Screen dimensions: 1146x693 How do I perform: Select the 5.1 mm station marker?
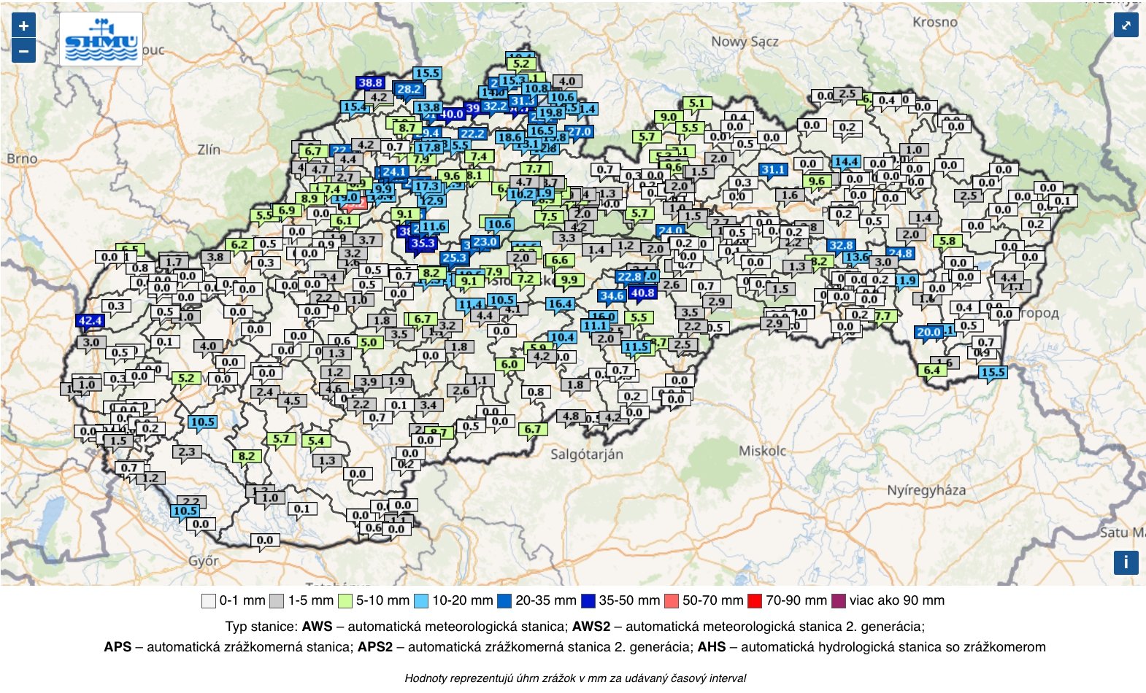[697, 104]
